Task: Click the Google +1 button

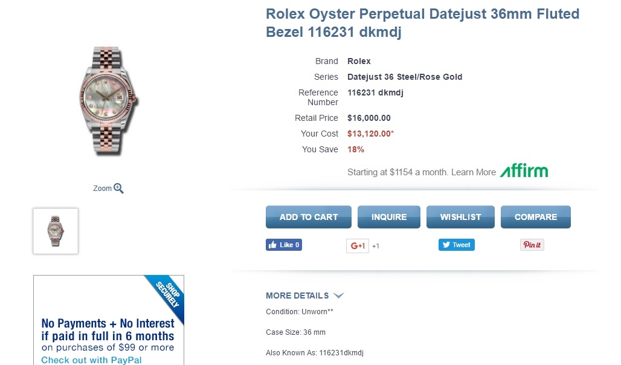Action: [x=358, y=246]
